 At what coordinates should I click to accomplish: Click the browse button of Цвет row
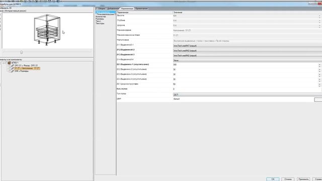pyautogui.click(x=318, y=100)
